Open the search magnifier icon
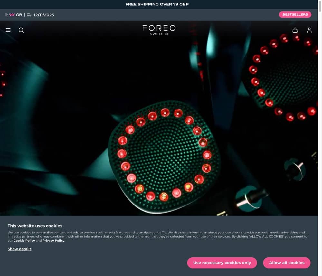The height and width of the screenshot is (276, 322). click(x=21, y=30)
